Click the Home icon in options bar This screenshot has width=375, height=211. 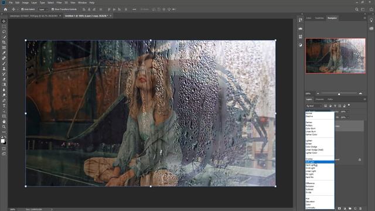pyautogui.click(x=5, y=9)
